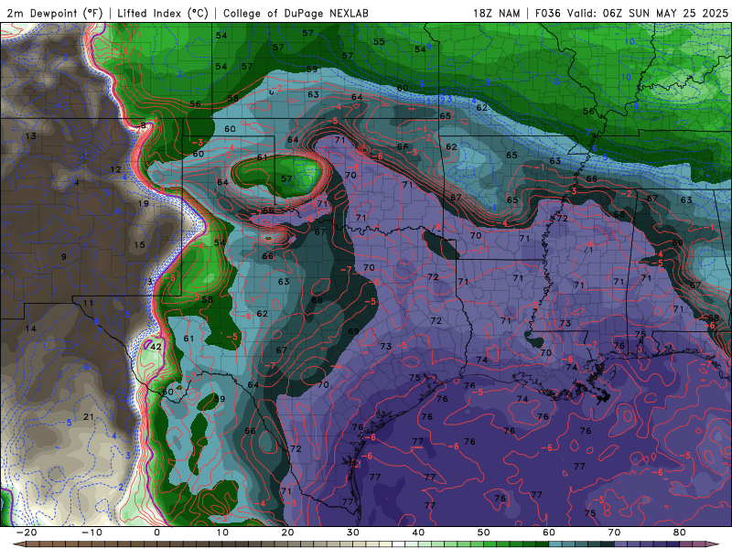Image resolution: width=732 pixels, height=549 pixels.
Task: Click the 30 label on the color scale
Action: (353, 533)
